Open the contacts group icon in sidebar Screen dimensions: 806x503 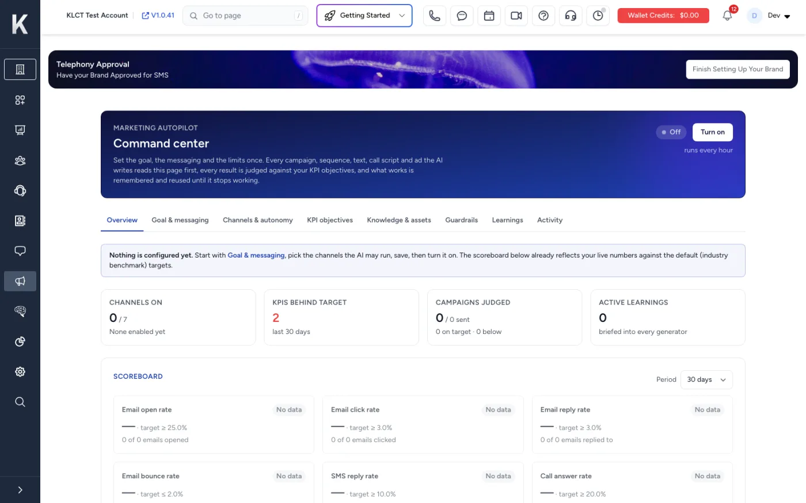[20, 160]
